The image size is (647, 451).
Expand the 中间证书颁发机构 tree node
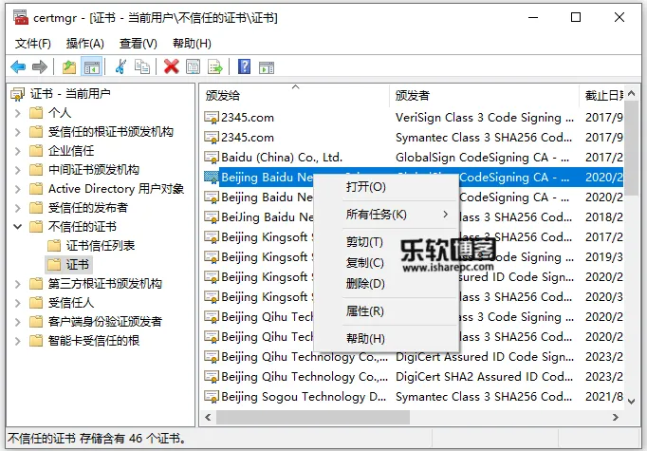coord(18,170)
